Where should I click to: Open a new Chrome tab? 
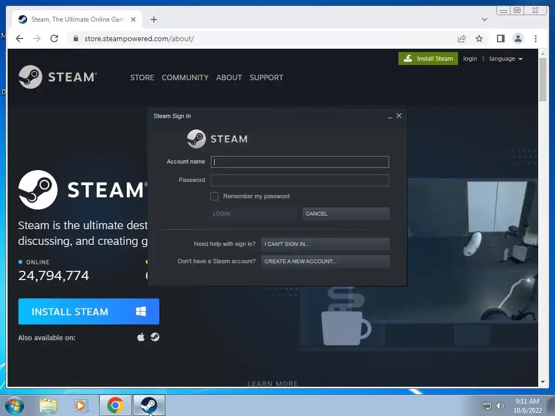pyautogui.click(x=153, y=19)
